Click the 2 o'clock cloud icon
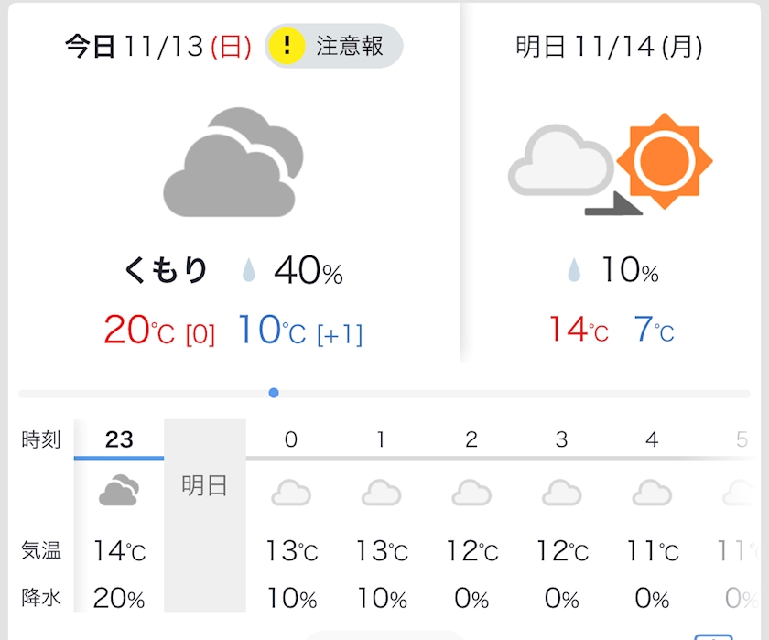Screen dimensions: 769x640 (x=471, y=493)
